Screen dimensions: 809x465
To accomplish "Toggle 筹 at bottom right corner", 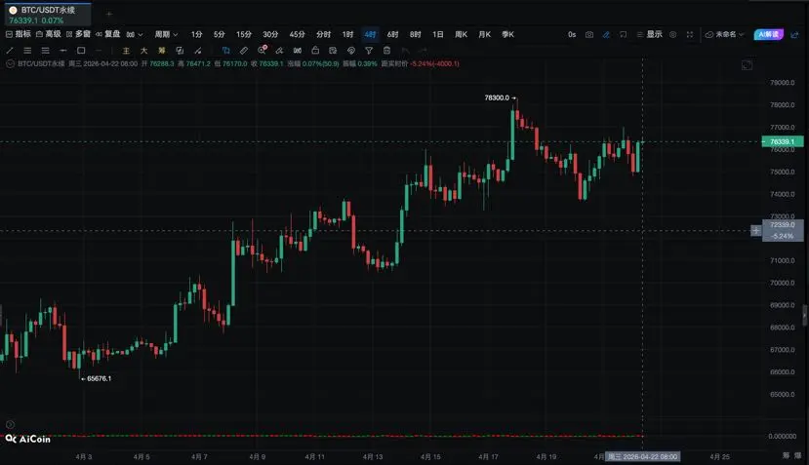I will (786, 455).
